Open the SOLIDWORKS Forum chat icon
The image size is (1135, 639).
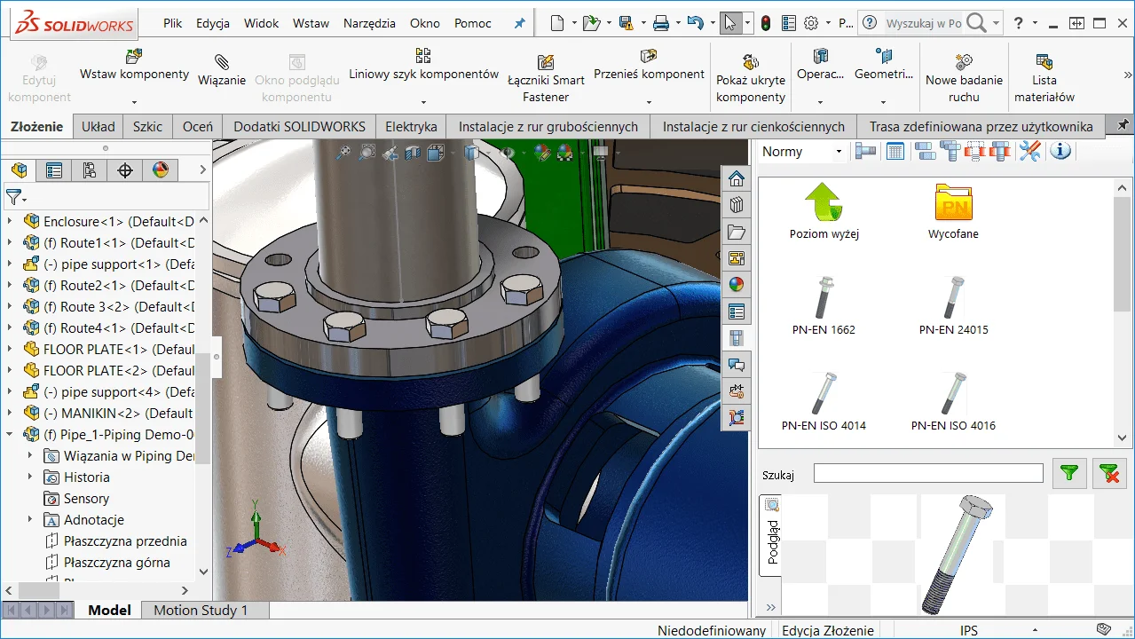(736, 365)
